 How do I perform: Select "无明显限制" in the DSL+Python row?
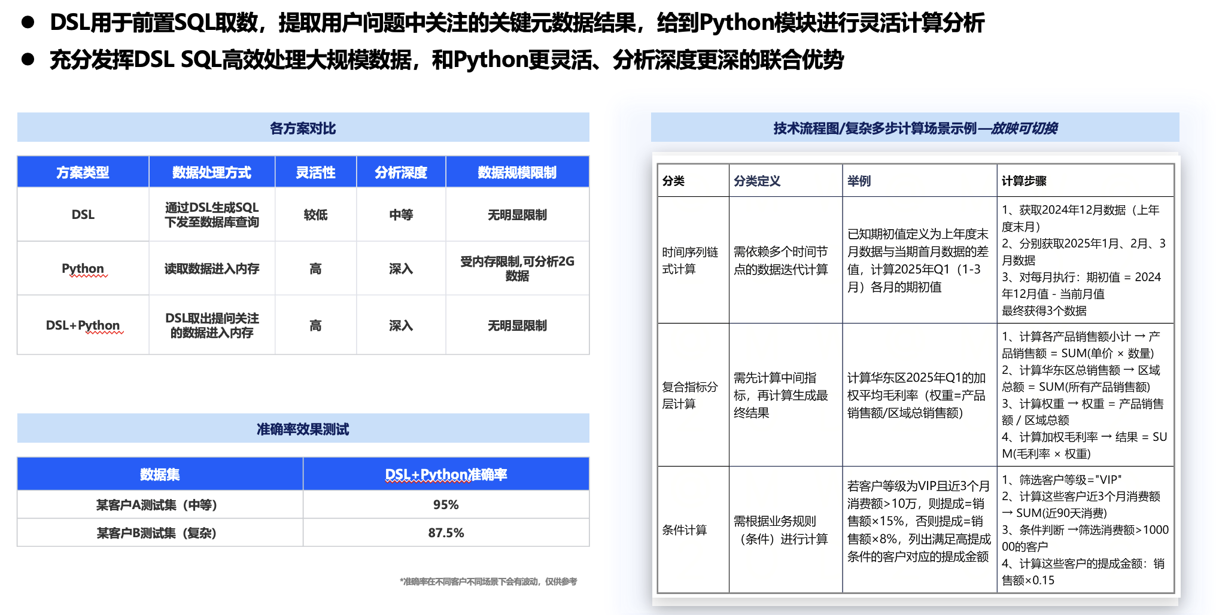pos(517,325)
